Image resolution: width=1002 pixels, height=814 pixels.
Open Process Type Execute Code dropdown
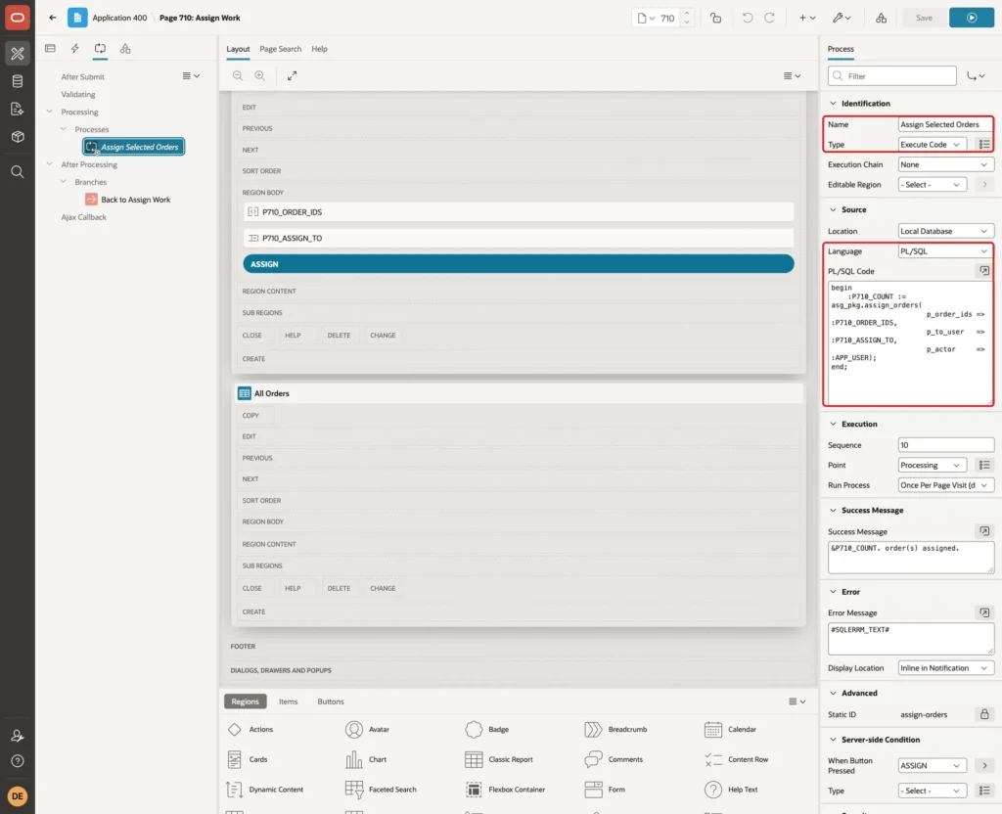(932, 145)
